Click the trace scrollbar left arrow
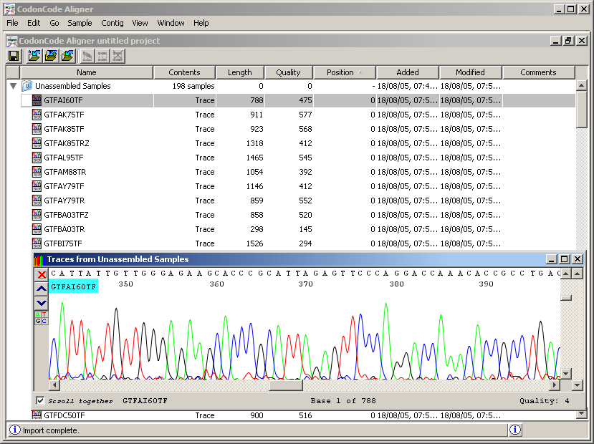Image resolution: width=594 pixels, height=444 pixels. 54,385
